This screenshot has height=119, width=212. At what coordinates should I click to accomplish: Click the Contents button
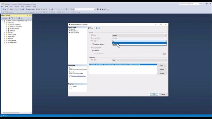162,73
